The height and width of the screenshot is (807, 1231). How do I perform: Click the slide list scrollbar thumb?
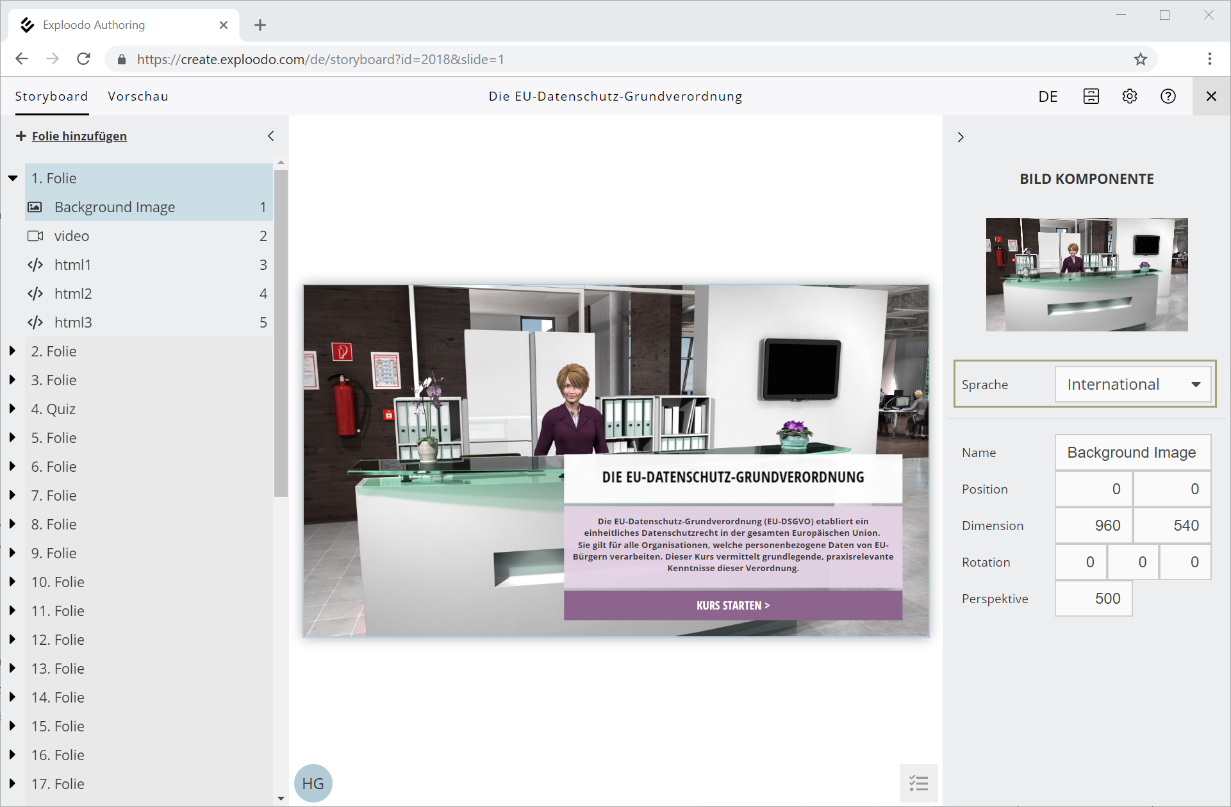tap(281, 333)
